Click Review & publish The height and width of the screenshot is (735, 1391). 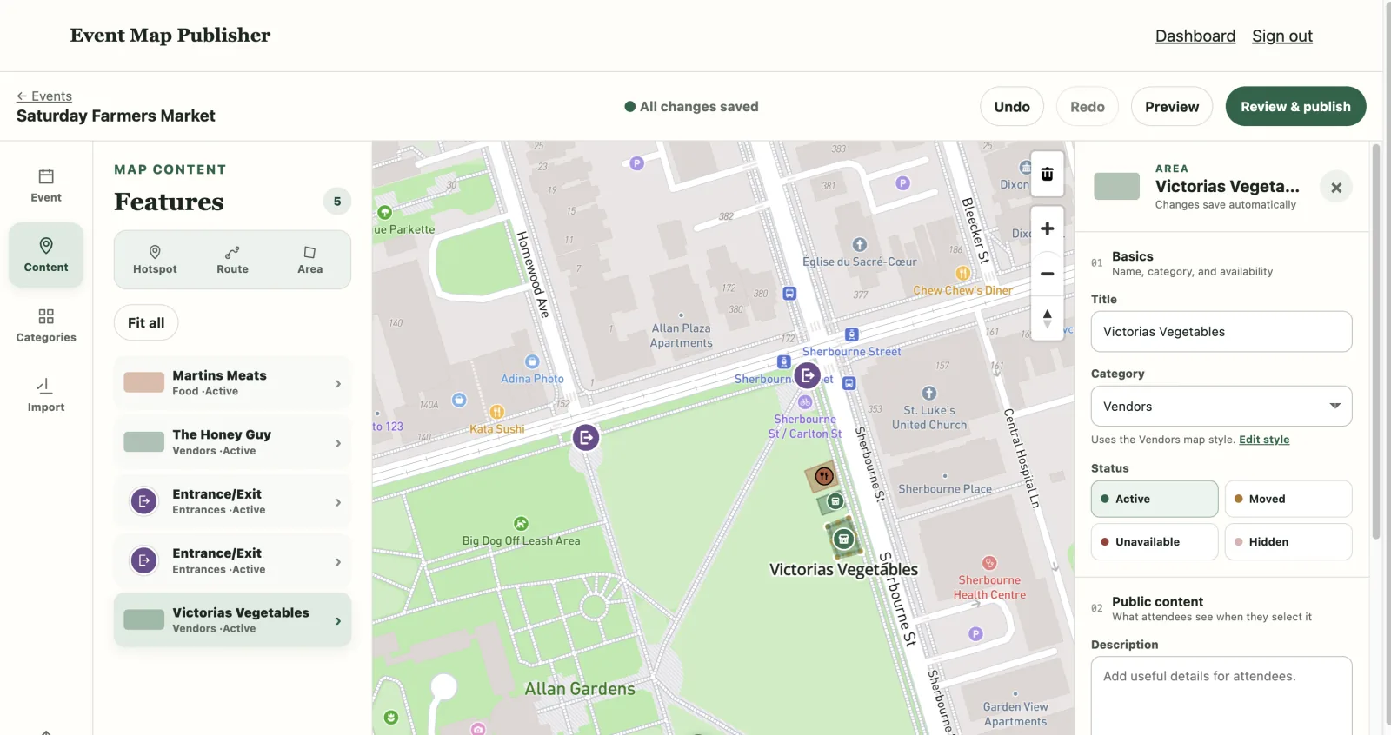(x=1295, y=106)
